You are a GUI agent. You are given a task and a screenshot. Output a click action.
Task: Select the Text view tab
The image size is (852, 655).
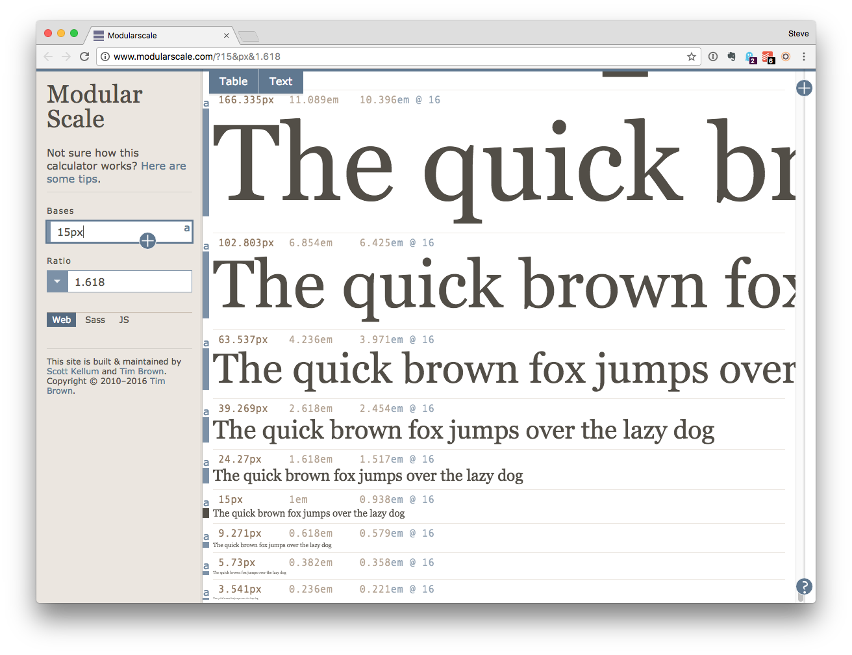(281, 81)
